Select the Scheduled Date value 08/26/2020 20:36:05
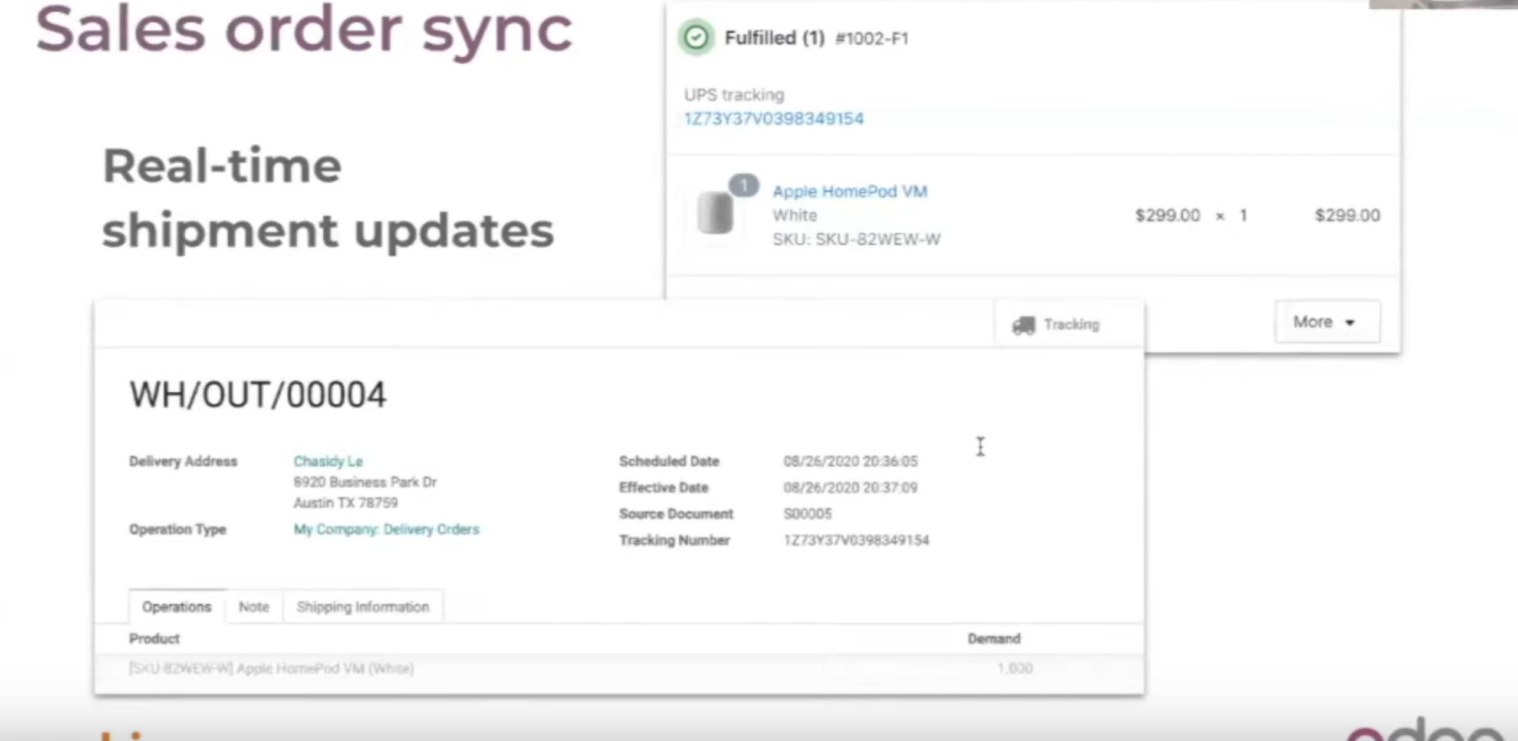The height and width of the screenshot is (741, 1518). coord(850,461)
